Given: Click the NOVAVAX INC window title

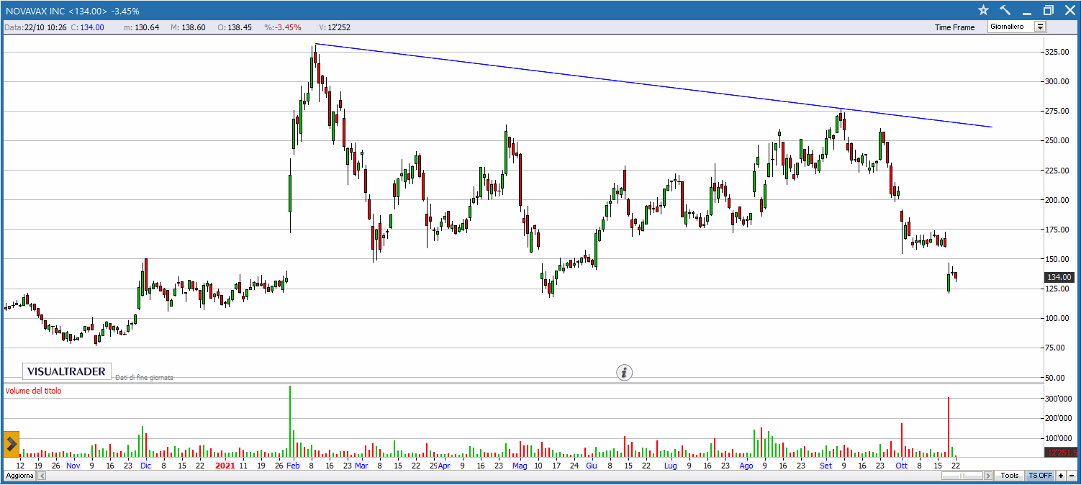Looking at the screenshot, I should (72, 11).
